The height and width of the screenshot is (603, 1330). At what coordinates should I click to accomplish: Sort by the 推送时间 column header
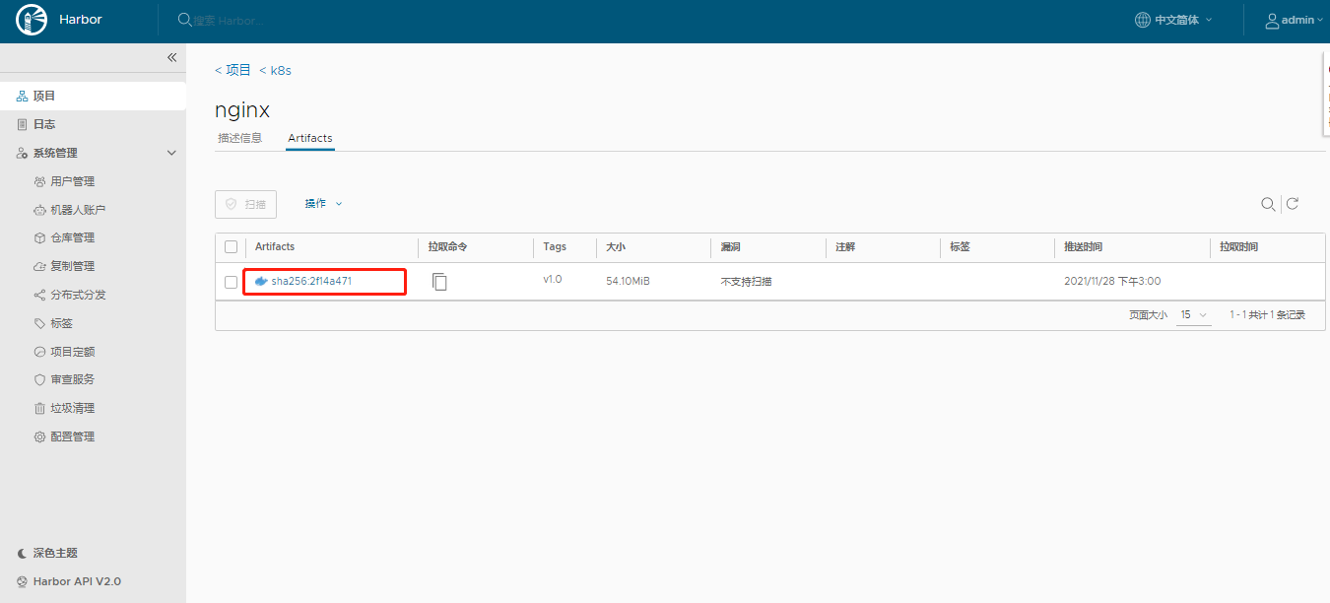click(x=1084, y=247)
